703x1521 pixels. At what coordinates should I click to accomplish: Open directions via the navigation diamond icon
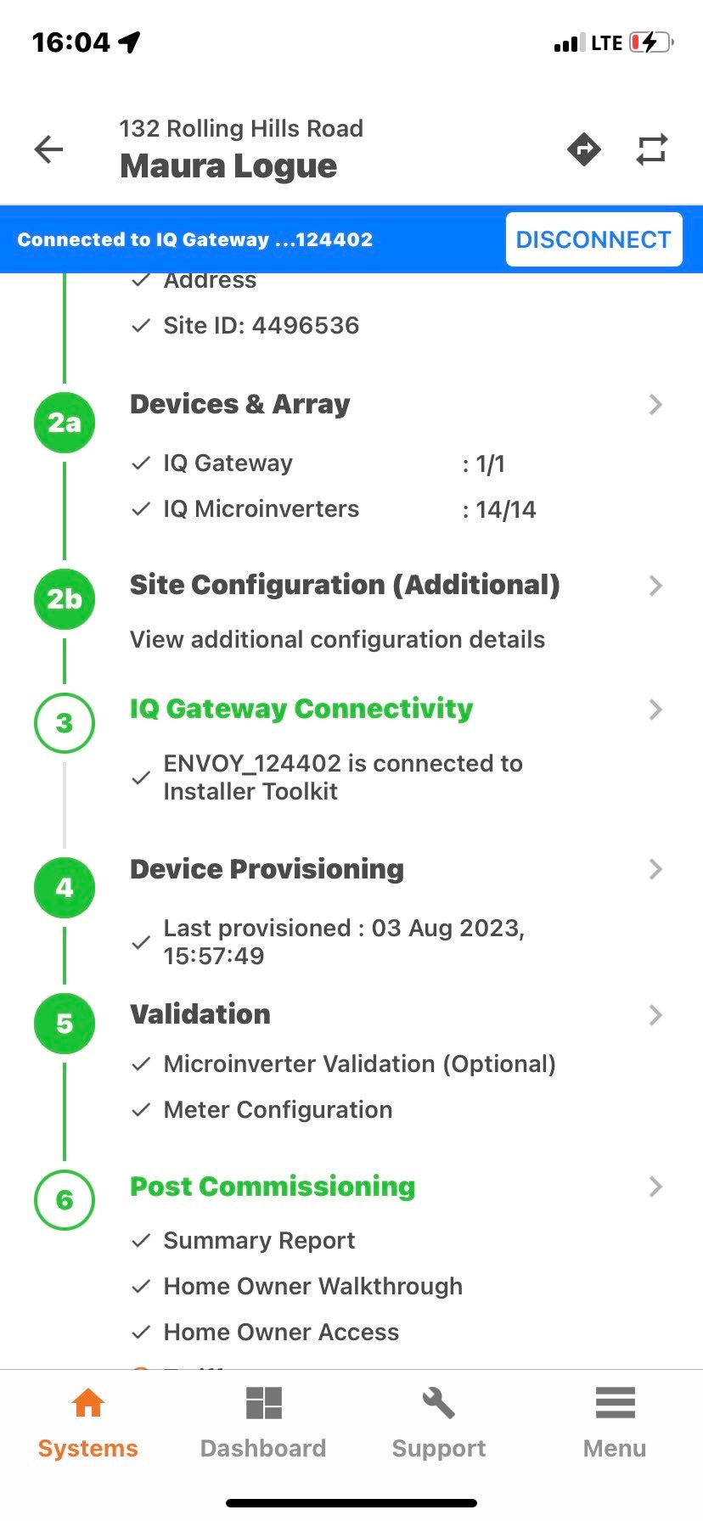coord(583,150)
